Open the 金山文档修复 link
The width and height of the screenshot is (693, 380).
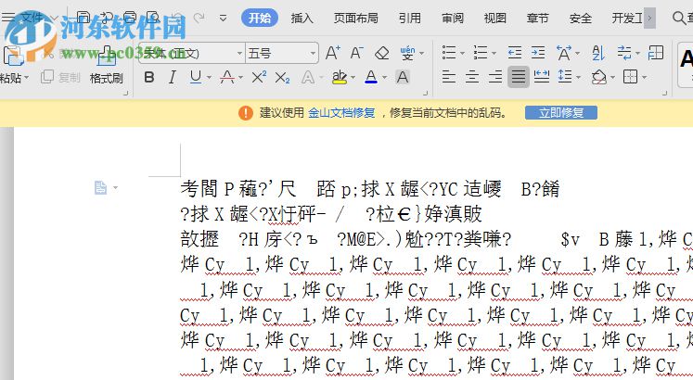[341, 113]
